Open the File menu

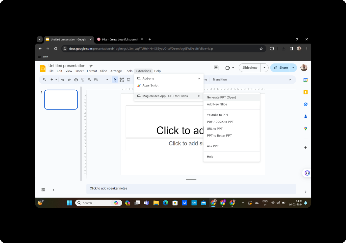51,71
